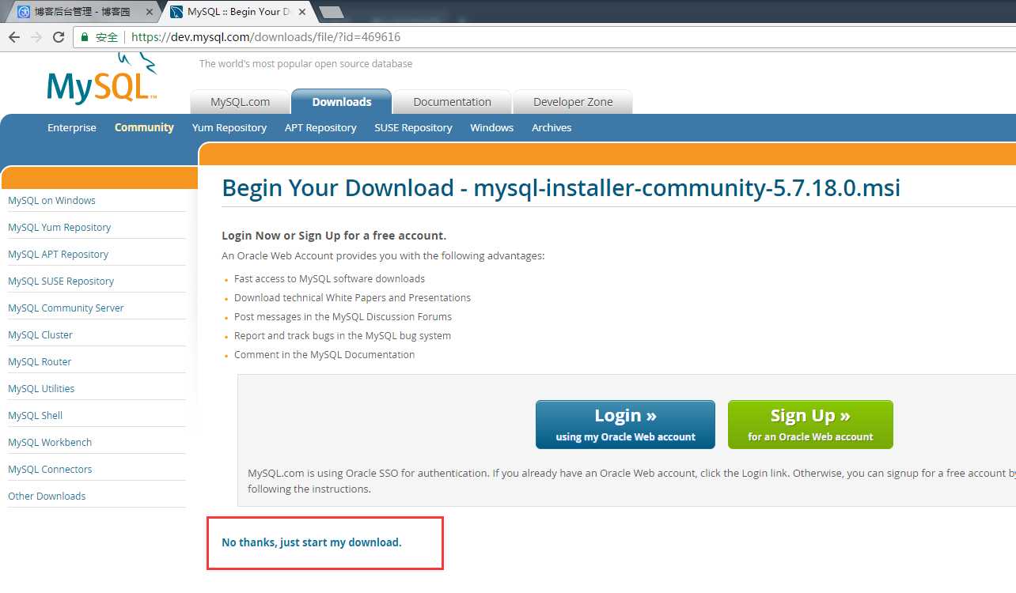
Task: Click 'Report and track bugs' bullet text
Action: (343, 336)
